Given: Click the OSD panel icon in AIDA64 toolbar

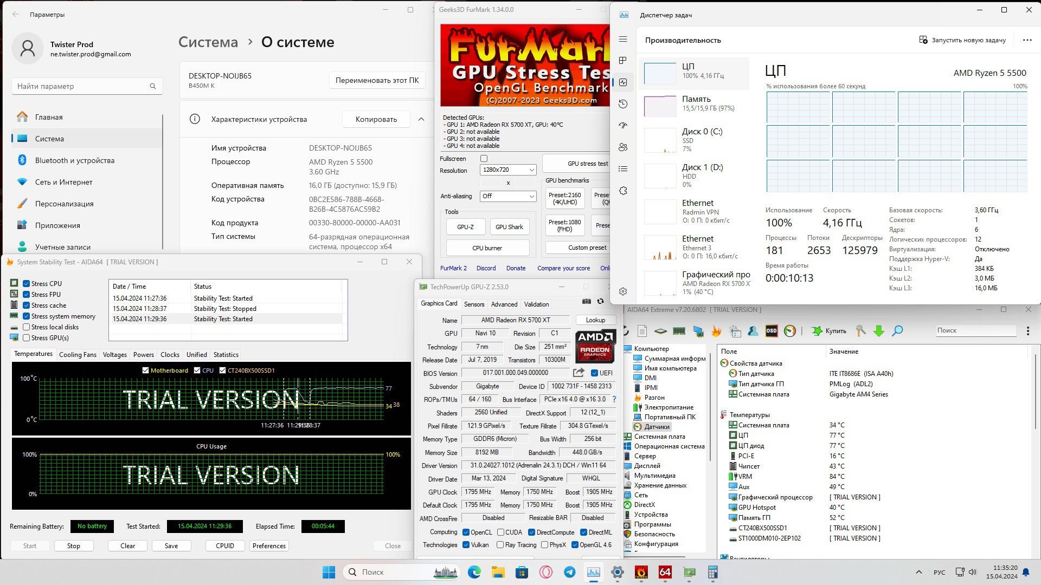Looking at the screenshot, I should coord(771,331).
